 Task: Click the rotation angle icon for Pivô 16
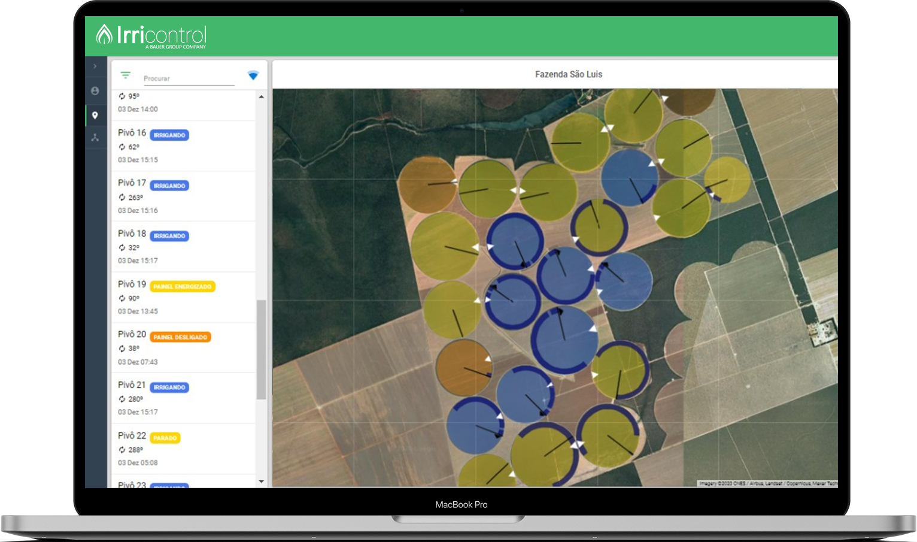pyautogui.click(x=122, y=147)
